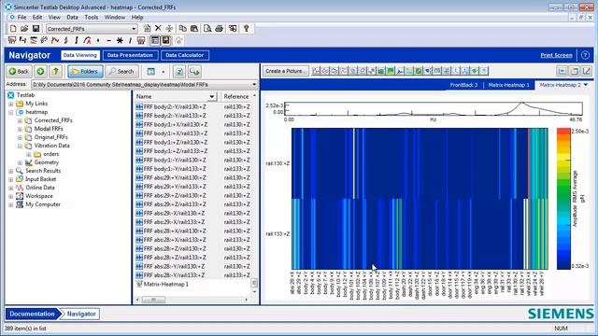Select the Modal FRFs folder in tree
Screen dimensions: 598x336
[x=49, y=129]
